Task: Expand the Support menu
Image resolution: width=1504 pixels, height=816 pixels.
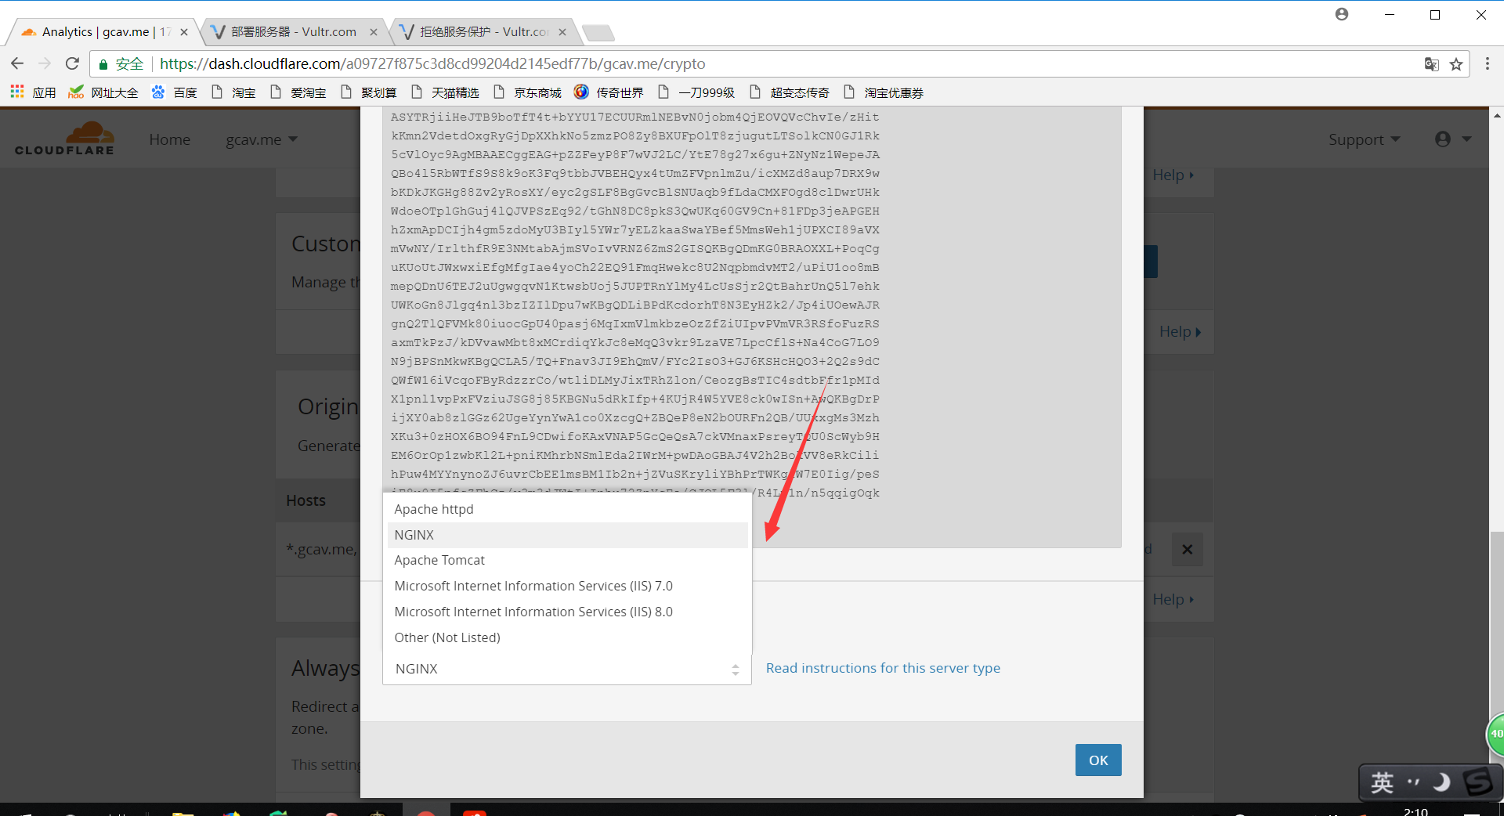Action: (1364, 139)
